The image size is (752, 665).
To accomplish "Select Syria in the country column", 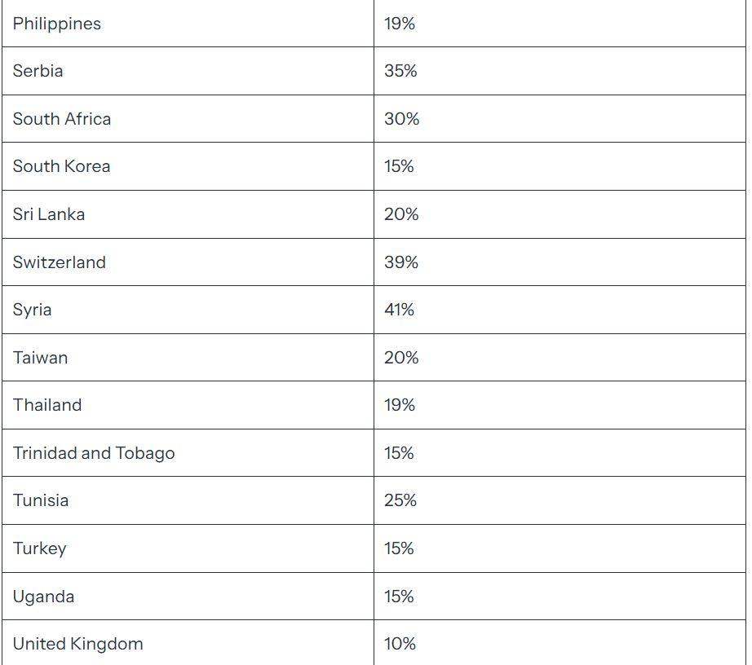I will point(32,310).
